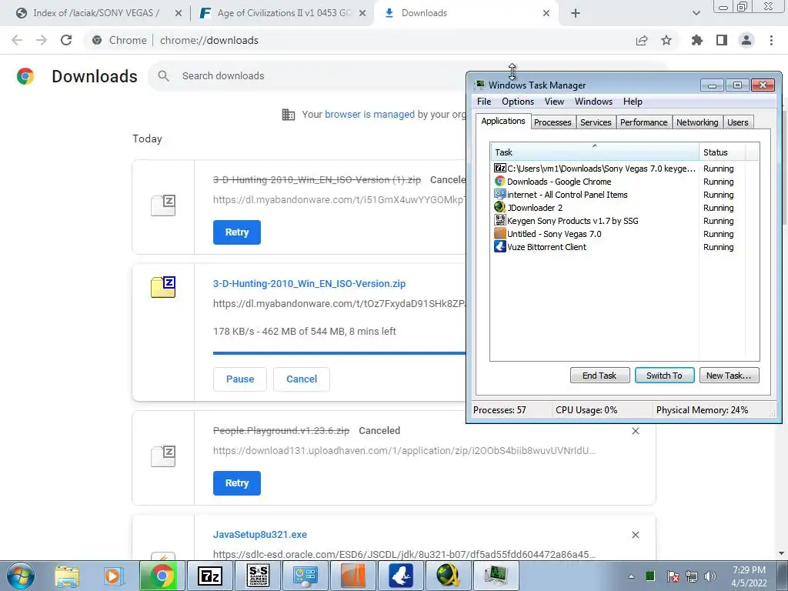Click the yellow zip file icon of active download
The width and height of the screenshot is (788, 591).
[163, 287]
